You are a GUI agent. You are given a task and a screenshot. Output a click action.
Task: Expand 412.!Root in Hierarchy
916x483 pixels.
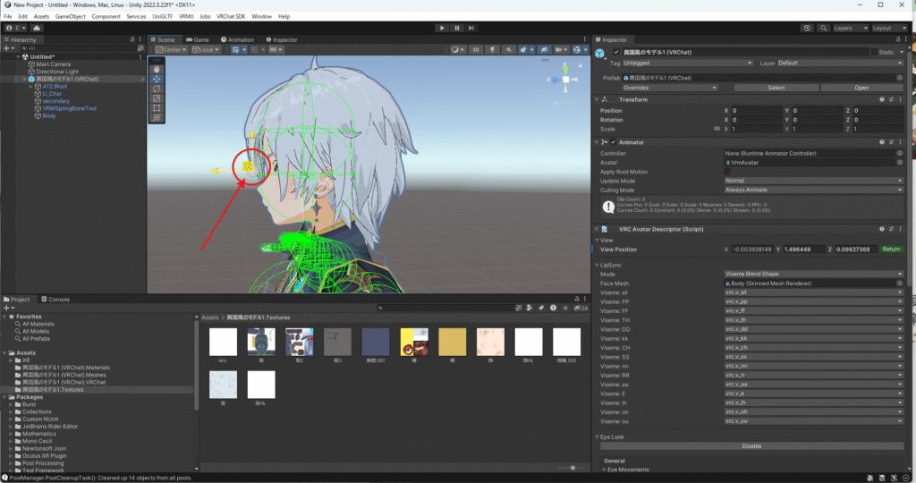click(x=31, y=87)
